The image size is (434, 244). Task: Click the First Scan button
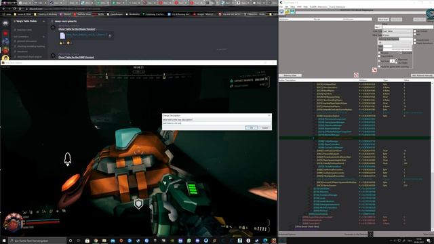coord(383,20)
